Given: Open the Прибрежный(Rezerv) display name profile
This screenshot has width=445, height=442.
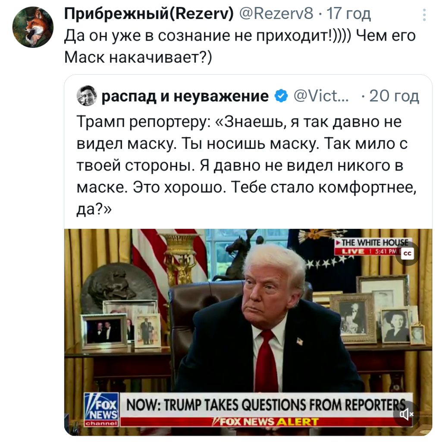Looking at the screenshot, I should tap(149, 13).
